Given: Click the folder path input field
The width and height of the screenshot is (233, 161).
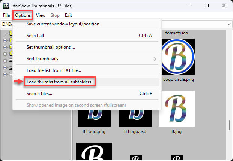Looking at the screenshot, I should click(x=116, y=24).
